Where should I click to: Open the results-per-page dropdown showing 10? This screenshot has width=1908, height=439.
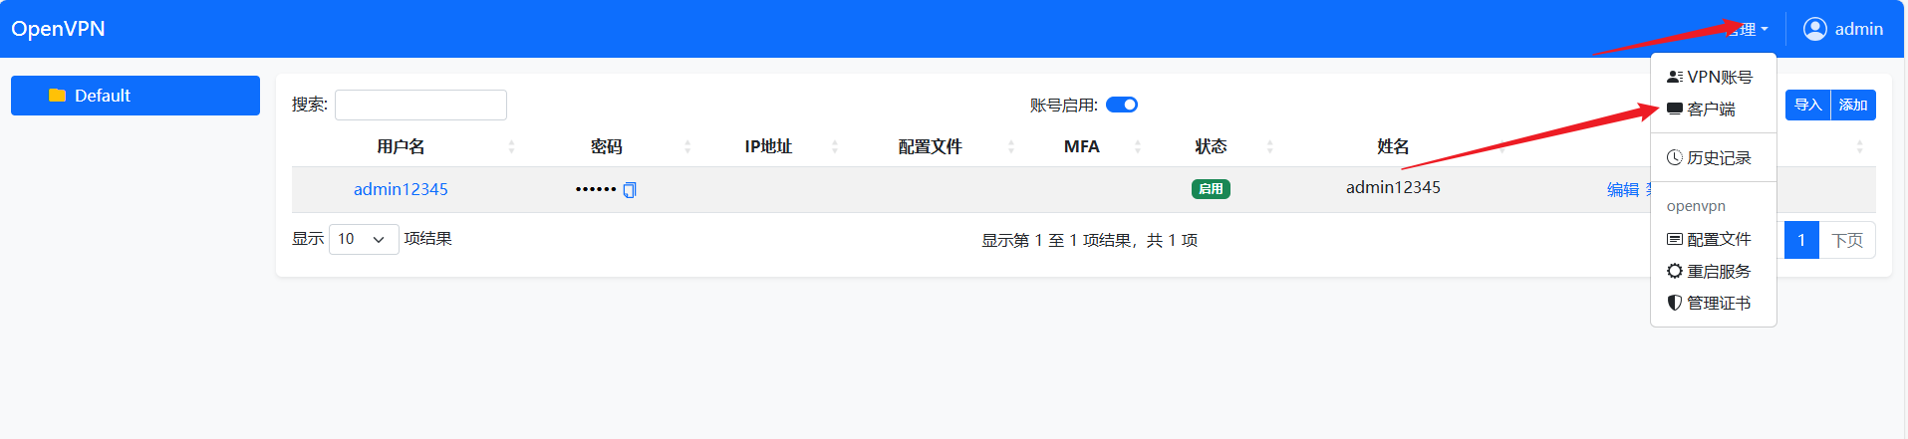pos(364,239)
